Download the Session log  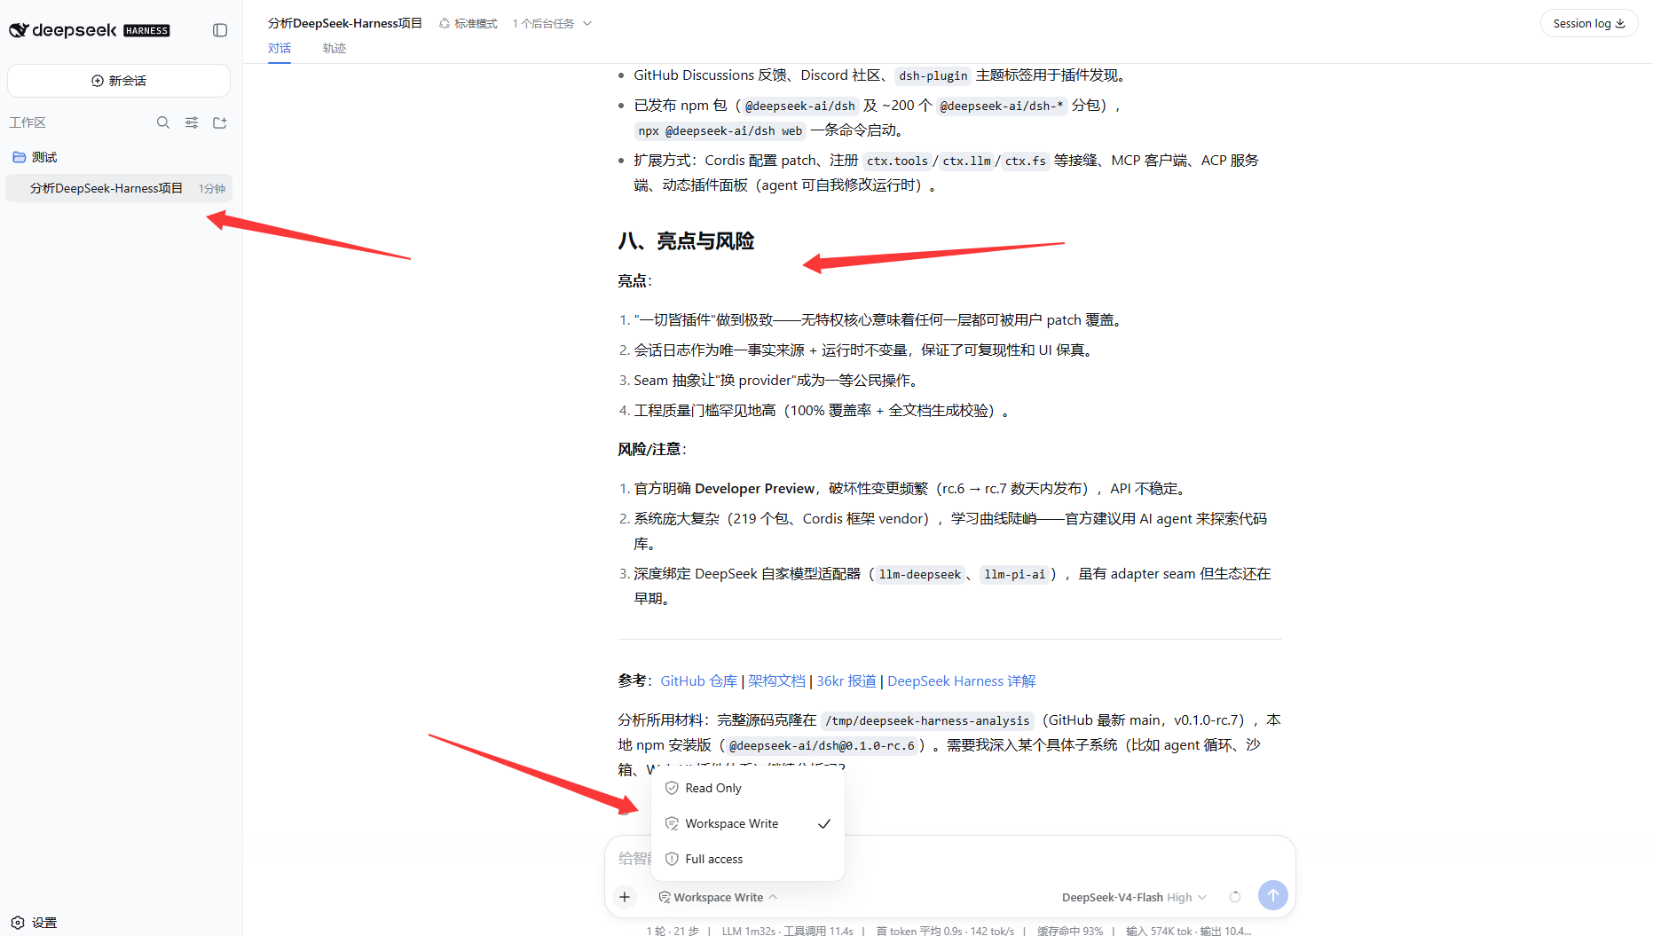[1589, 23]
